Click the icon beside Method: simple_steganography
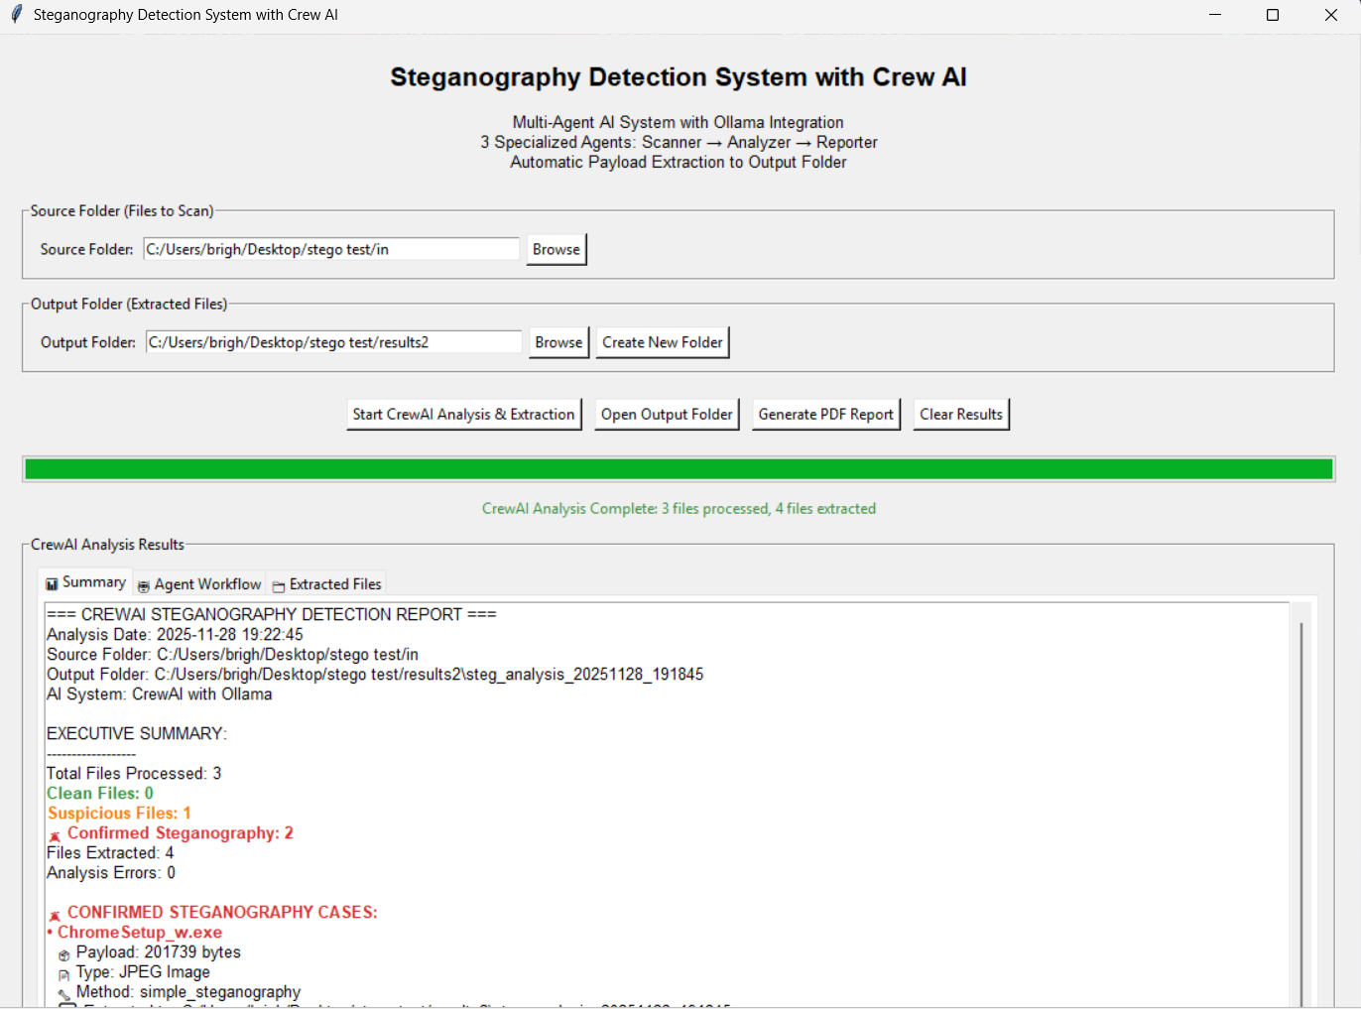Image resolution: width=1361 pixels, height=1009 pixels. tap(63, 994)
